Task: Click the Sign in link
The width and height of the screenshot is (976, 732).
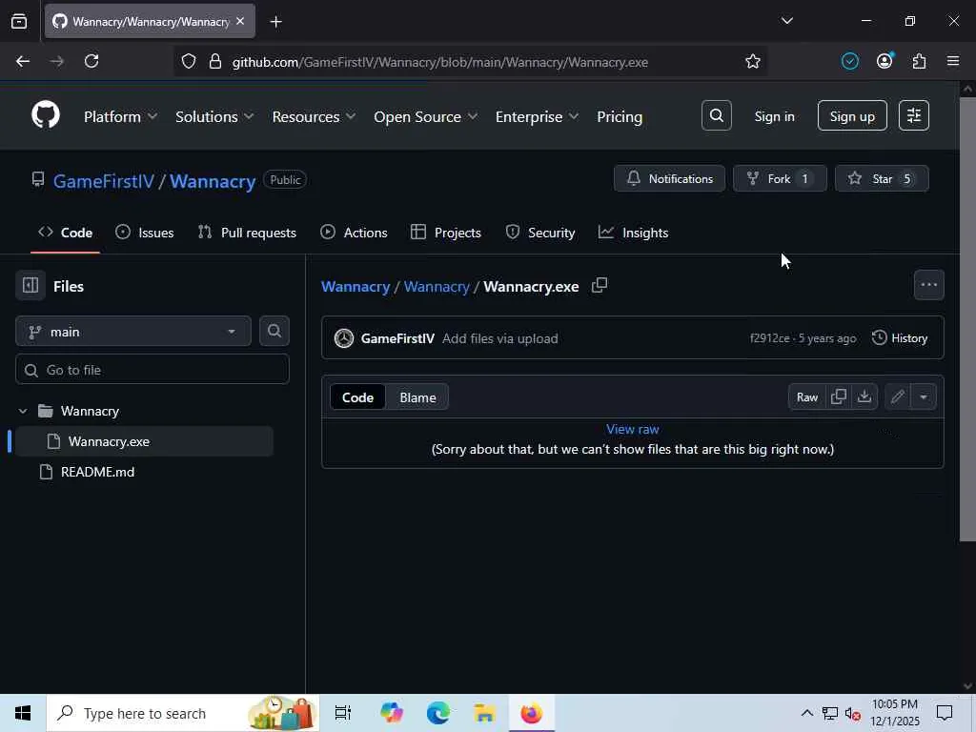Action: click(x=774, y=116)
